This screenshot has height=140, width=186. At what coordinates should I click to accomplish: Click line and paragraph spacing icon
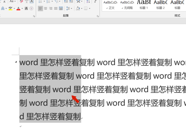[68, 8]
